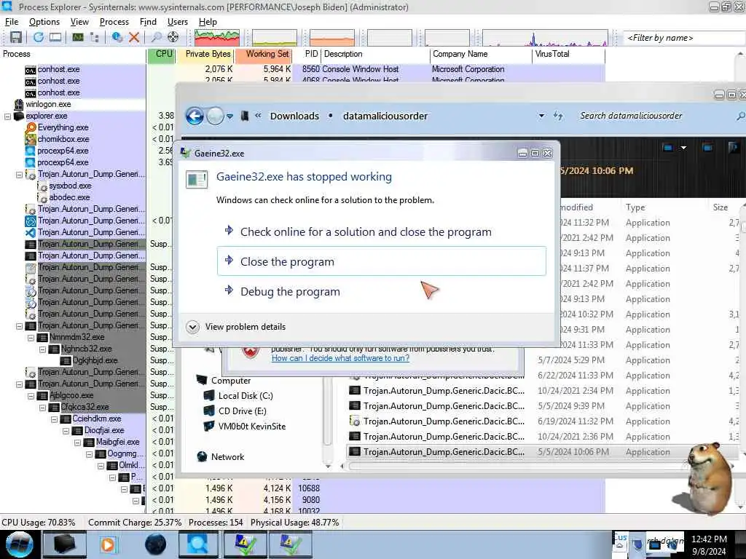Viewport: 746px width, 559px height.
Task: Collapse the Cfqkca32.exe tree node
Action: (x=42, y=408)
